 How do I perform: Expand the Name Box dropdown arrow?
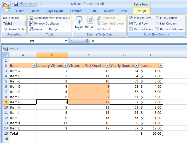66,41
